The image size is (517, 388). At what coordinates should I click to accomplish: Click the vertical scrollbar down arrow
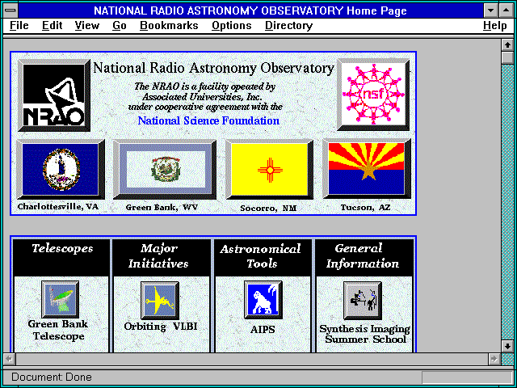click(x=507, y=346)
